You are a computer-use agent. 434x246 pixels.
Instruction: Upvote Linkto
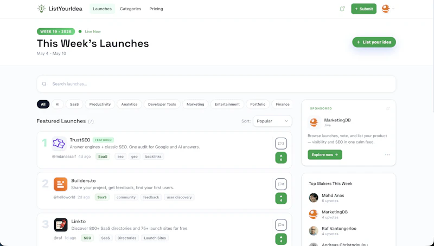click(x=281, y=239)
